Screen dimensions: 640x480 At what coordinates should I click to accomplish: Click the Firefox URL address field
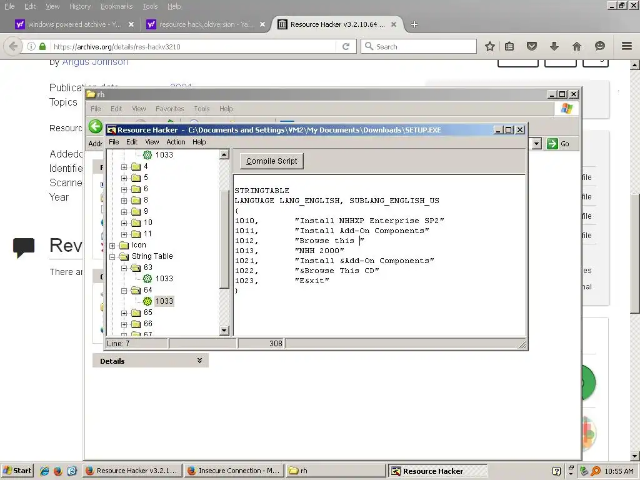coord(194,46)
